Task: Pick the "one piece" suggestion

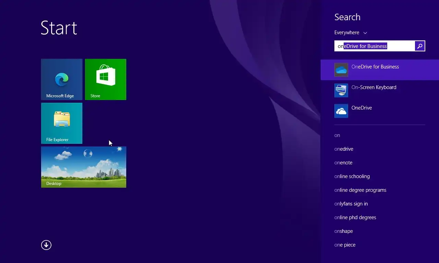Action: [345, 245]
